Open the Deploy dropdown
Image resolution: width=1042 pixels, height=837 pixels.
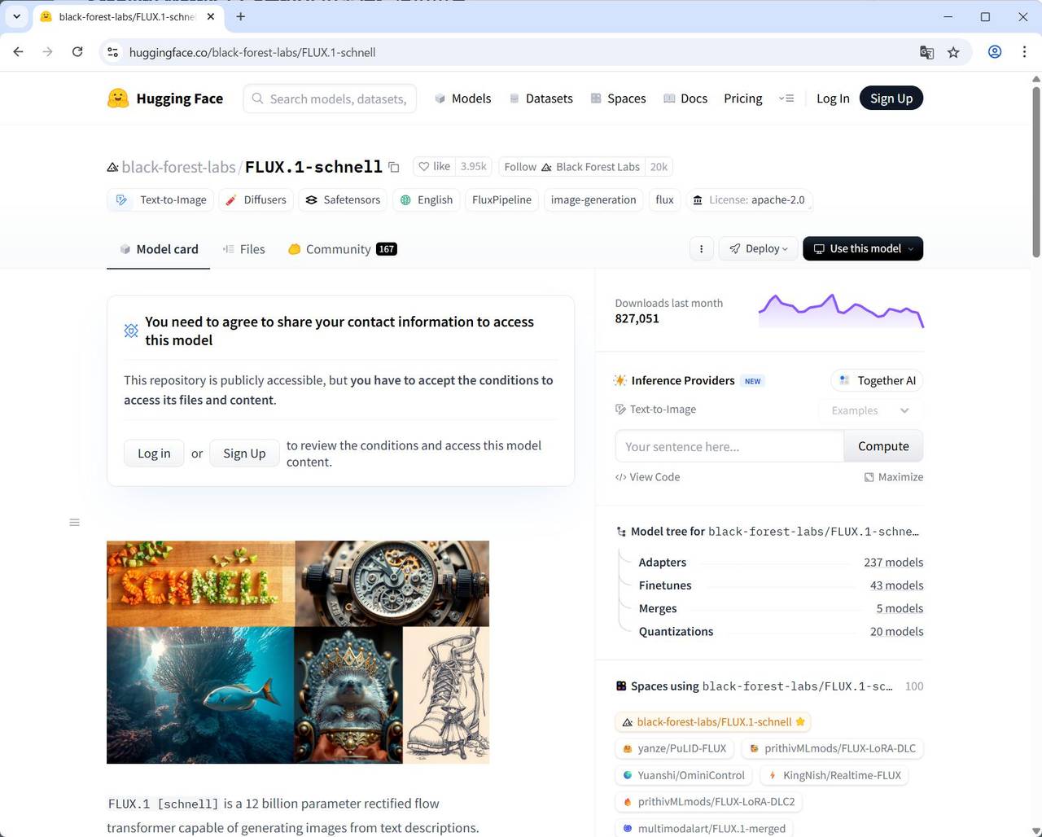point(758,249)
